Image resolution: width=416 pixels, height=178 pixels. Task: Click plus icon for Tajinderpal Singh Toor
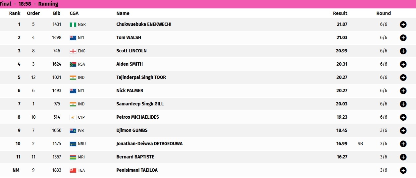point(403,78)
